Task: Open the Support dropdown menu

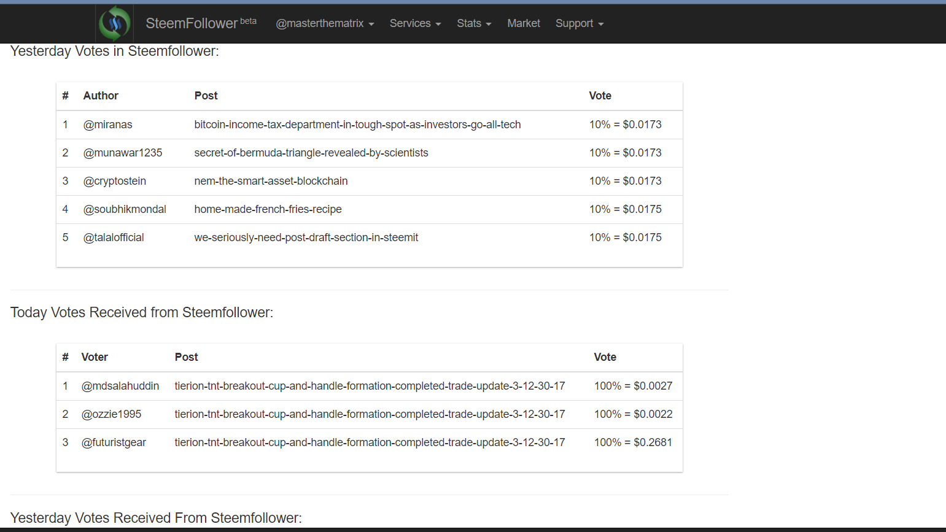Action: [x=580, y=23]
